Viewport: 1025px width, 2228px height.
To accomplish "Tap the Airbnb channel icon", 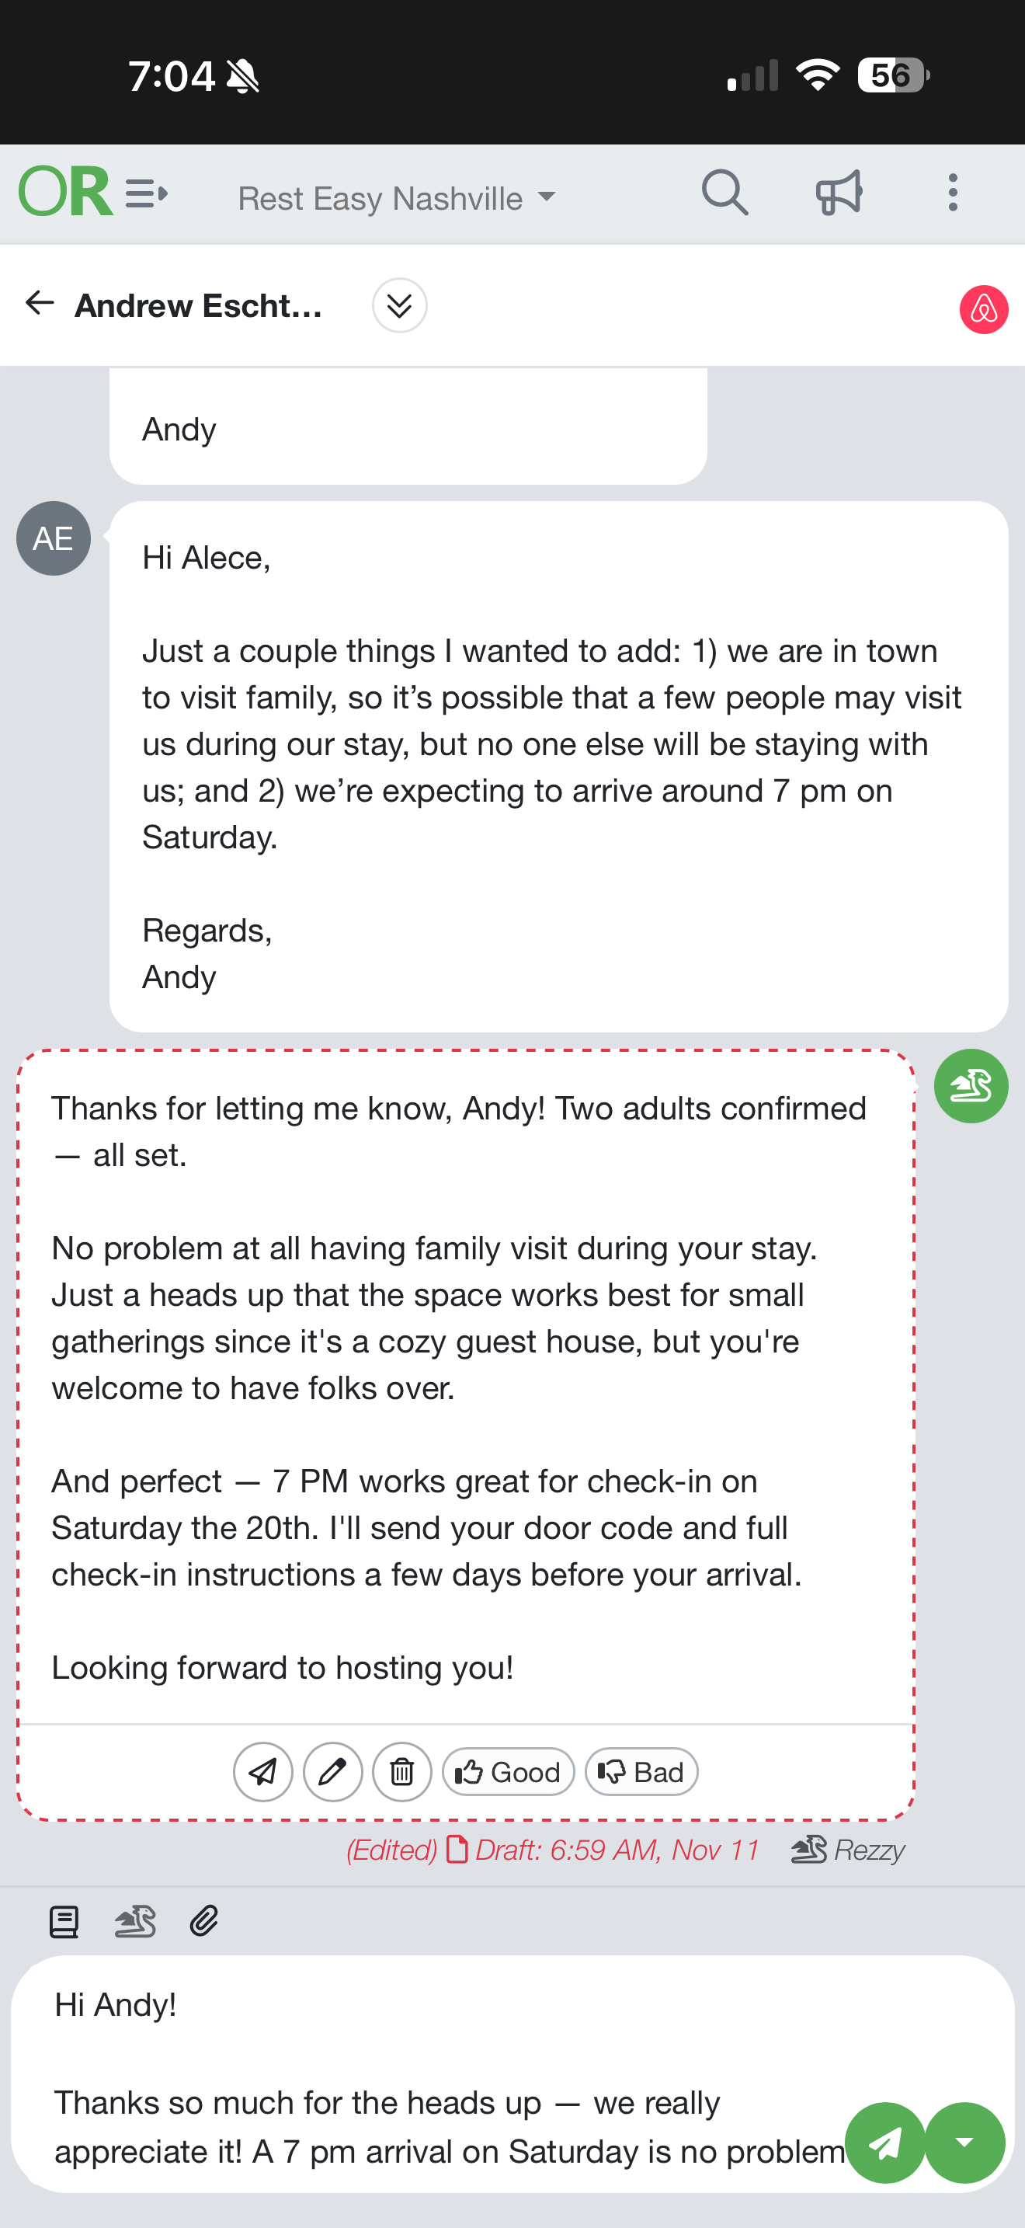I will (x=982, y=310).
